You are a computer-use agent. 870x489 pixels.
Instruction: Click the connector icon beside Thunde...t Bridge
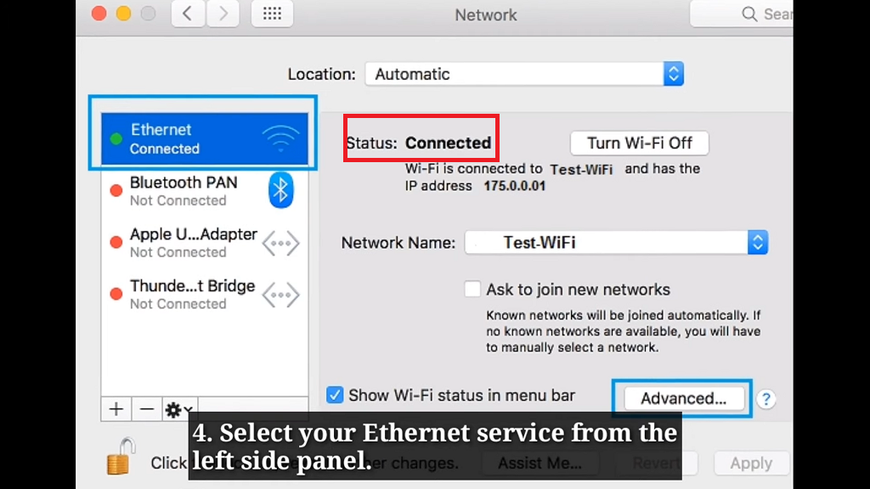point(280,295)
